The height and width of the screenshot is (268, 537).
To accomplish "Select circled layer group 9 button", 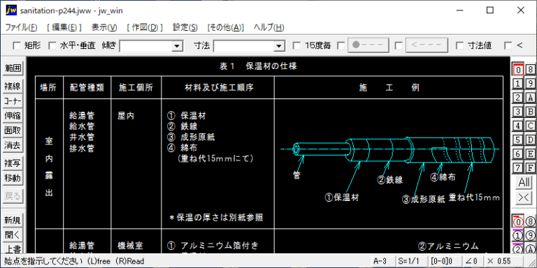I will [531, 235].
